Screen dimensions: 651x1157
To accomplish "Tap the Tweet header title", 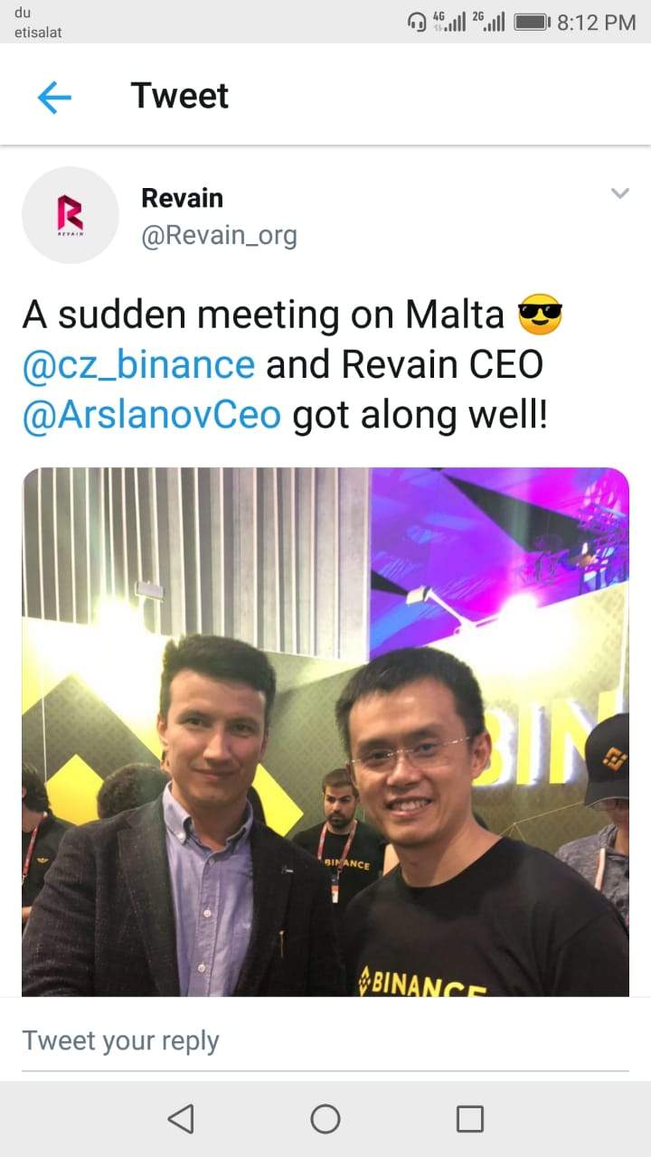I will click(180, 96).
